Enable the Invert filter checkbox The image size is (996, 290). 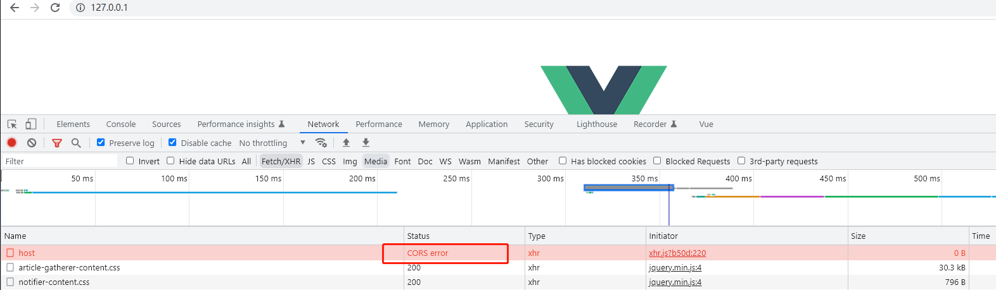coord(130,160)
